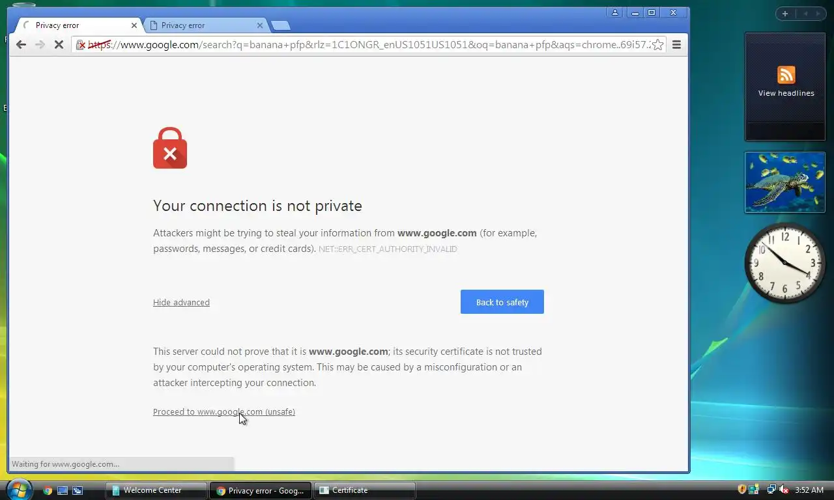Viewport: 834px width, 500px height.
Task: Minimize the Chrome window
Action: pos(635,12)
